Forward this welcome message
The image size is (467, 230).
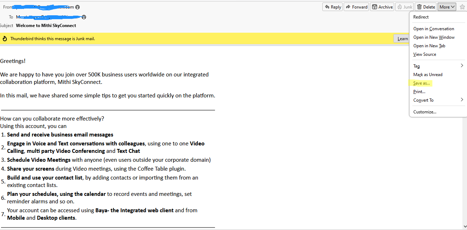pos(356,7)
